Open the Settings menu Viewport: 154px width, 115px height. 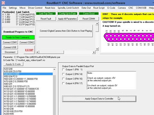[x=13, y=8]
